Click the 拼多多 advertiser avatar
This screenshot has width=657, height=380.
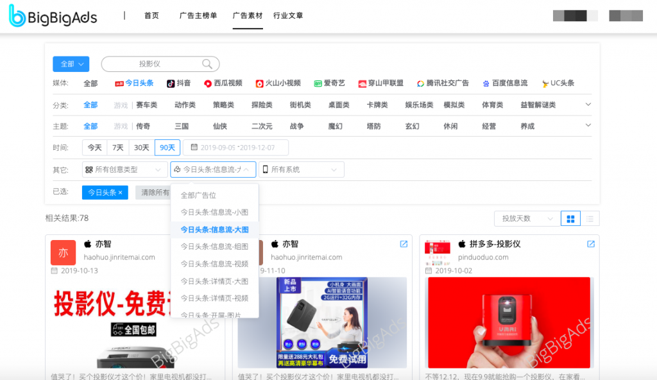438,252
